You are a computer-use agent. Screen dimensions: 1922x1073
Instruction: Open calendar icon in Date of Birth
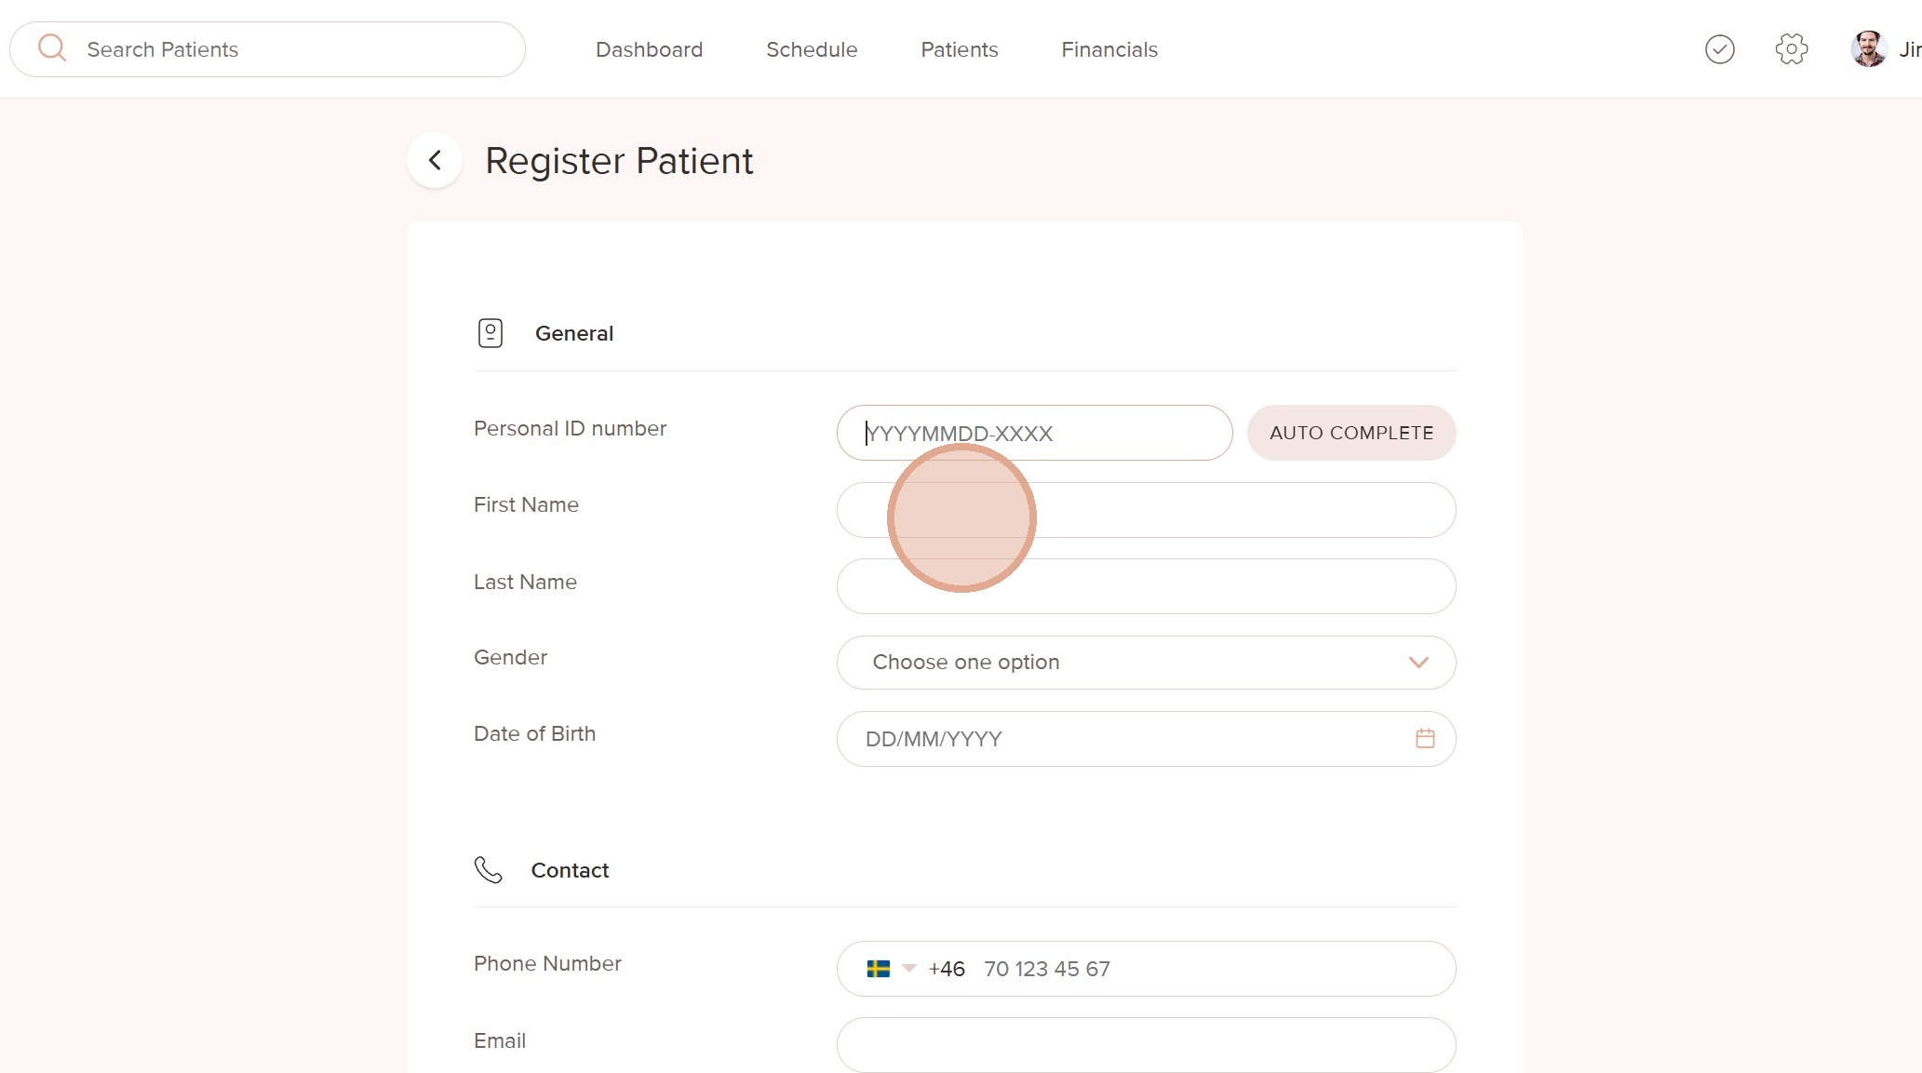pos(1424,739)
